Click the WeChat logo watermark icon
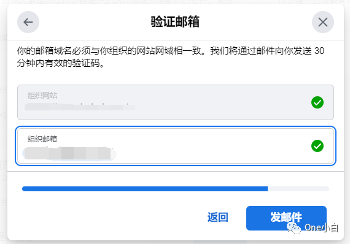Viewport: 350px width, 244px height. tap(294, 227)
